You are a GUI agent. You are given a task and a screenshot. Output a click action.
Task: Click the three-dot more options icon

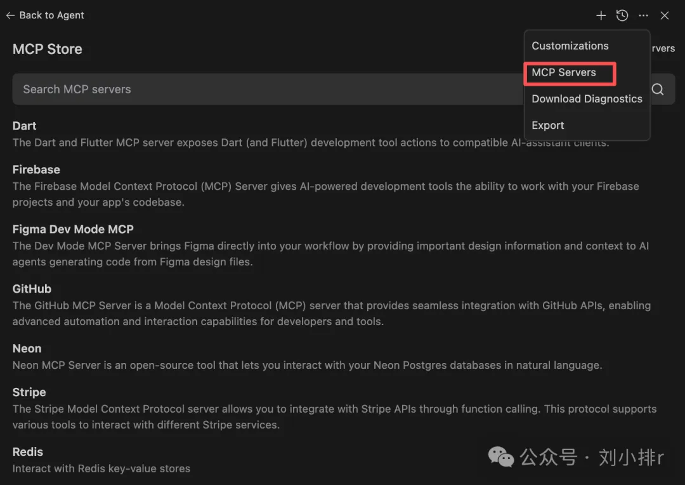pos(644,16)
